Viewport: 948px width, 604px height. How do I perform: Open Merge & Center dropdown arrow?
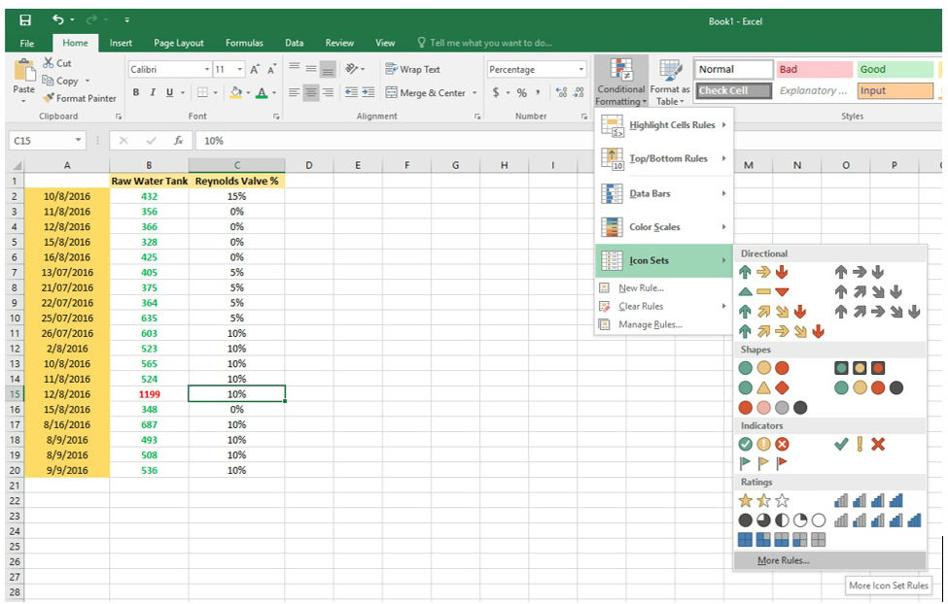coord(474,93)
